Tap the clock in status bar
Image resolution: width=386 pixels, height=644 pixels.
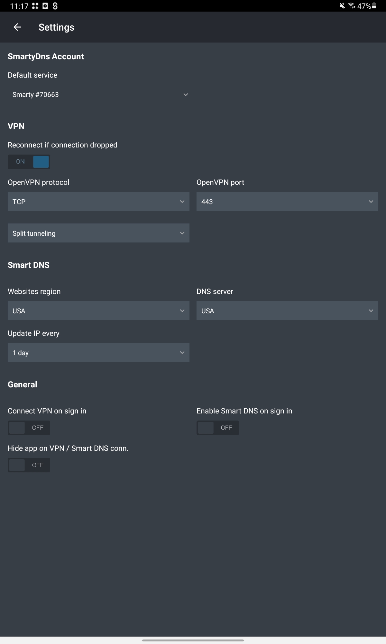(x=19, y=6)
